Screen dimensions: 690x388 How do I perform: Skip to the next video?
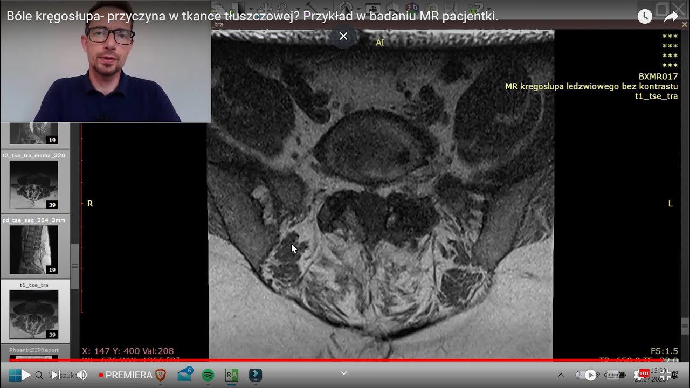(56, 375)
